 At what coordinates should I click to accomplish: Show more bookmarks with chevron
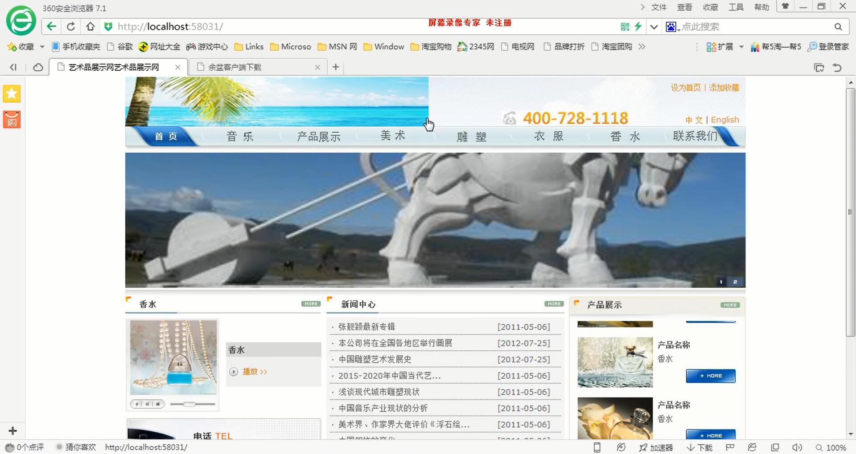pos(642,47)
